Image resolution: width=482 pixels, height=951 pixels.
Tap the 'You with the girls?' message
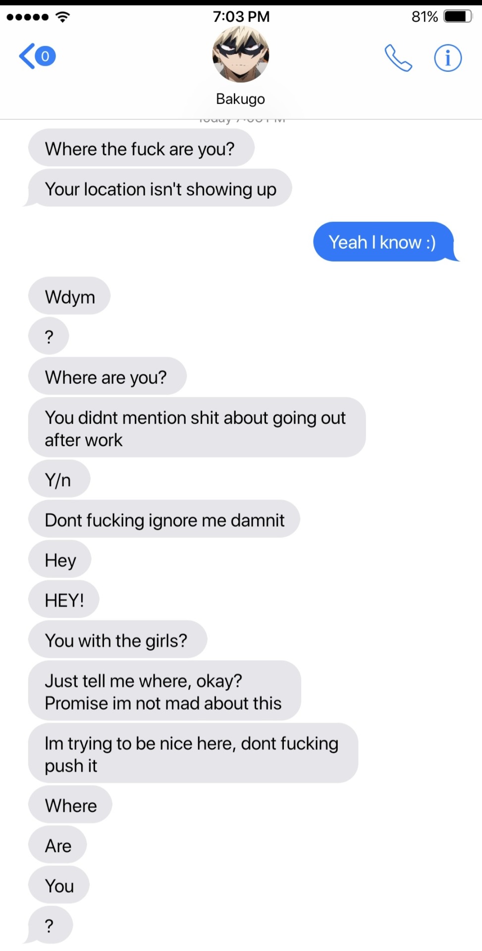[x=118, y=640]
